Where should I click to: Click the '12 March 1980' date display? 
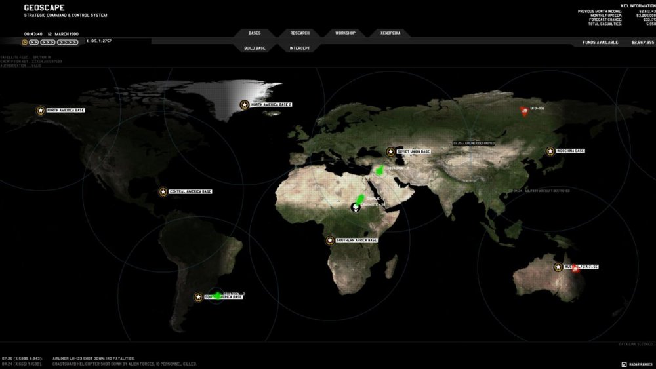click(63, 34)
